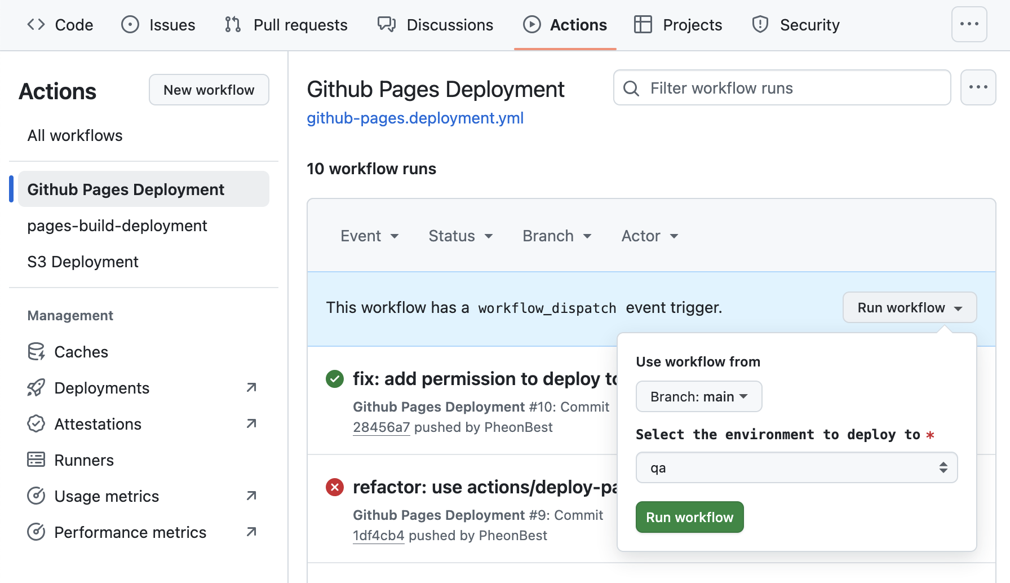Open Caches management page
Screen dimensions: 1010x583
[81, 352]
